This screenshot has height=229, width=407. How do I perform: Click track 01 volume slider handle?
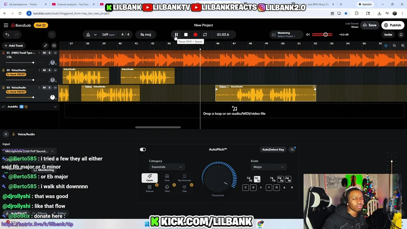pos(33,63)
